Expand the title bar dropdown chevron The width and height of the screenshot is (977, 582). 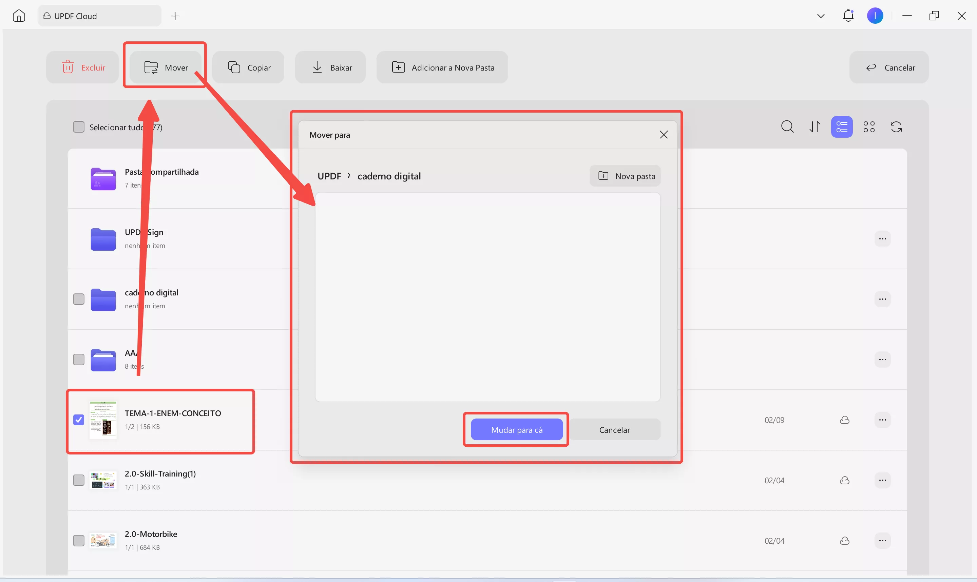[821, 16]
